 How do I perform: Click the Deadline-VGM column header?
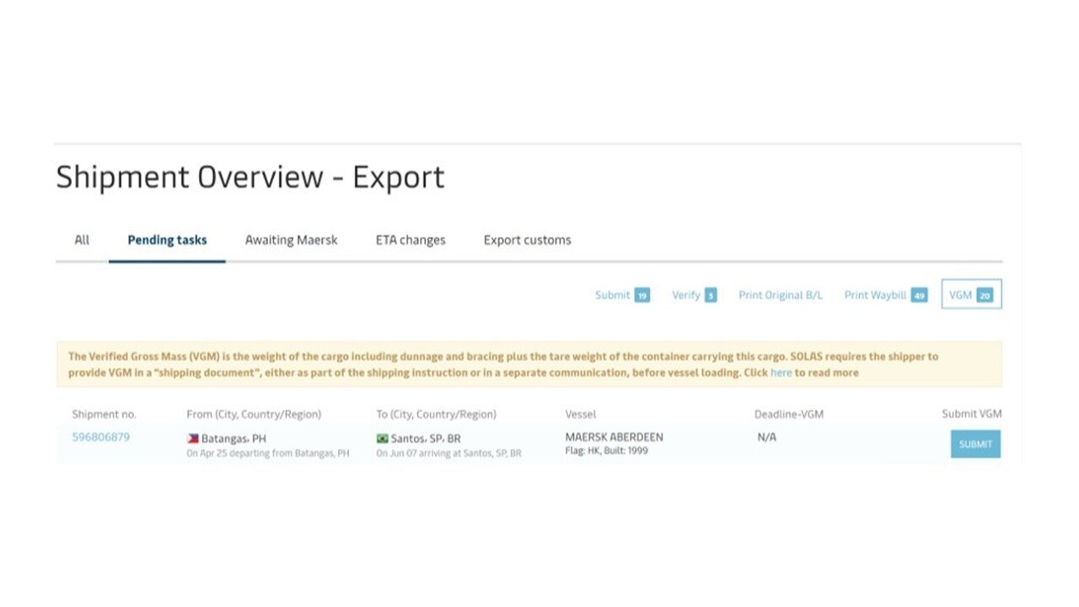pos(789,414)
